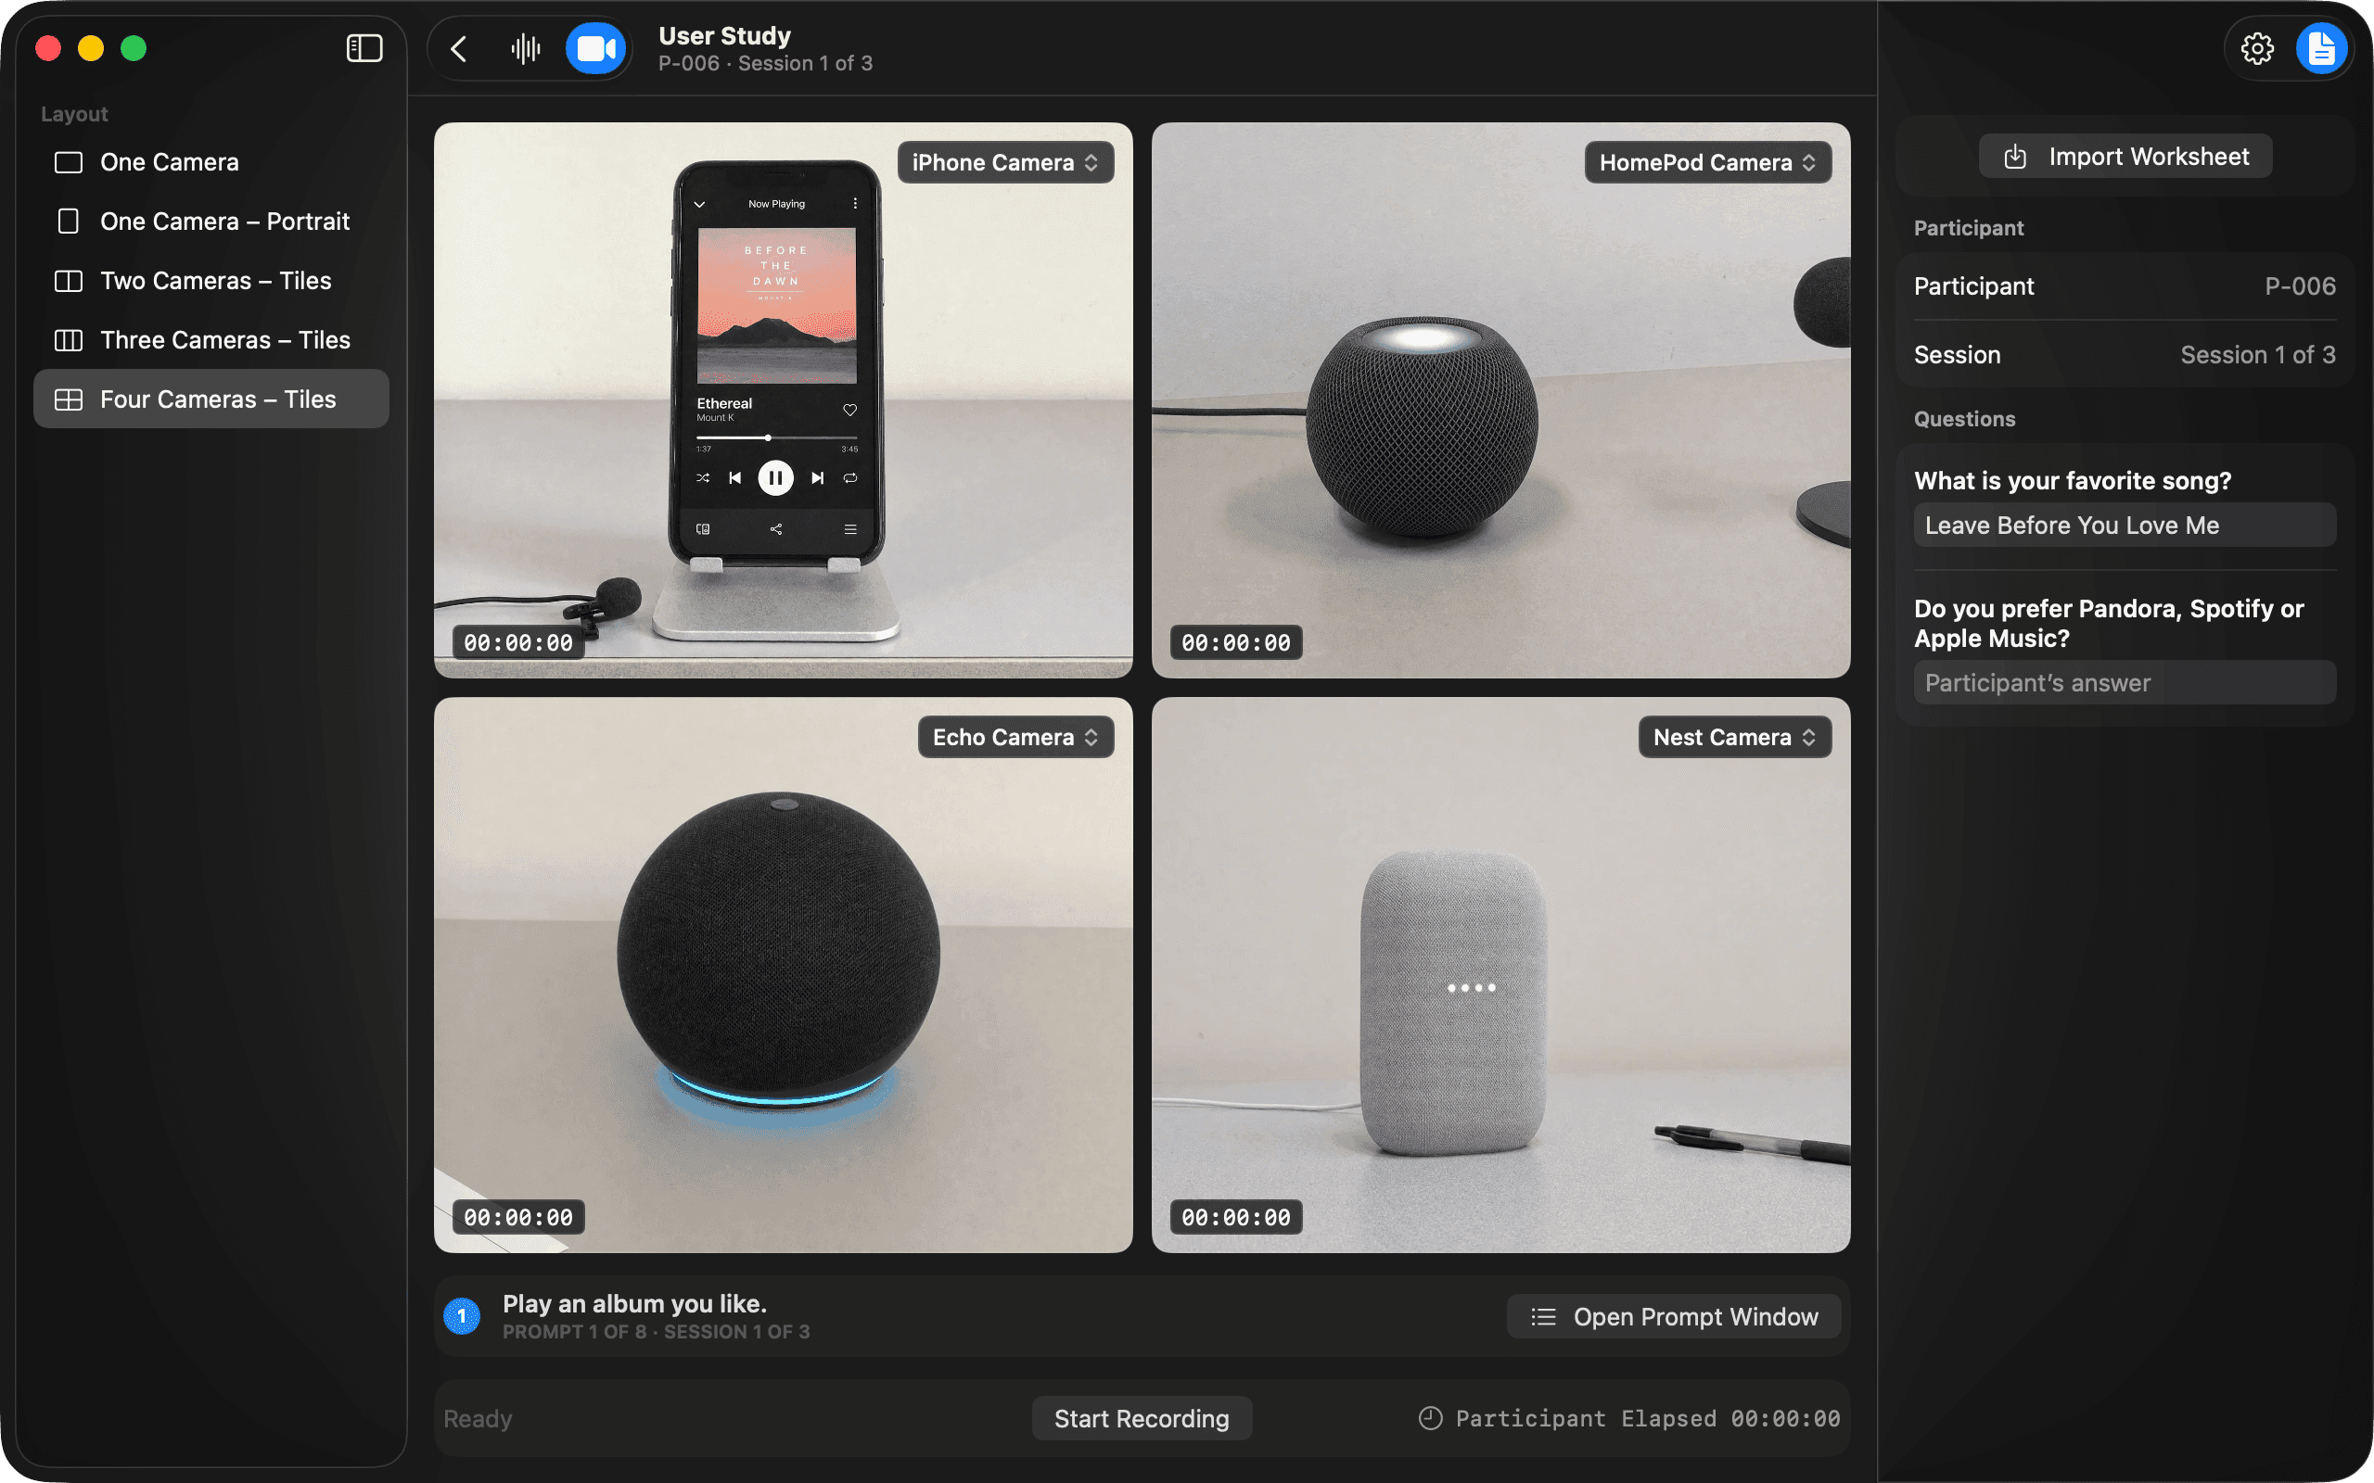The height and width of the screenshot is (1483, 2374).
Task: Select One Camera – Portrait layout
Action: pyautogui.click(x=211, y=222)
